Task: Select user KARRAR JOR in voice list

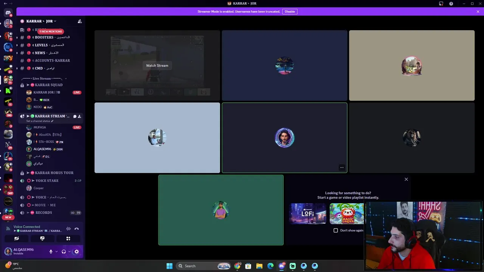Action: click(53, 93)
